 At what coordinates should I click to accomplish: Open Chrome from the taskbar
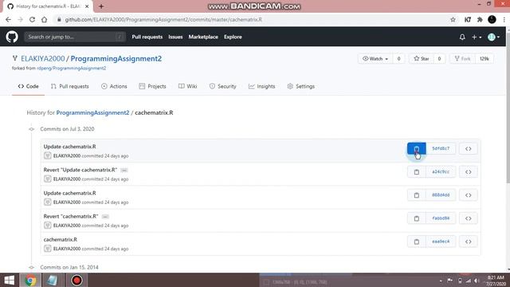tap(30, 281)
